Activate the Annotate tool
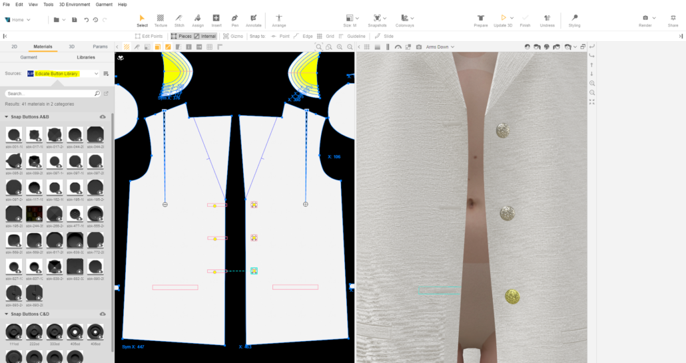Screen dimensions: 686x363 tap(253, 20)
